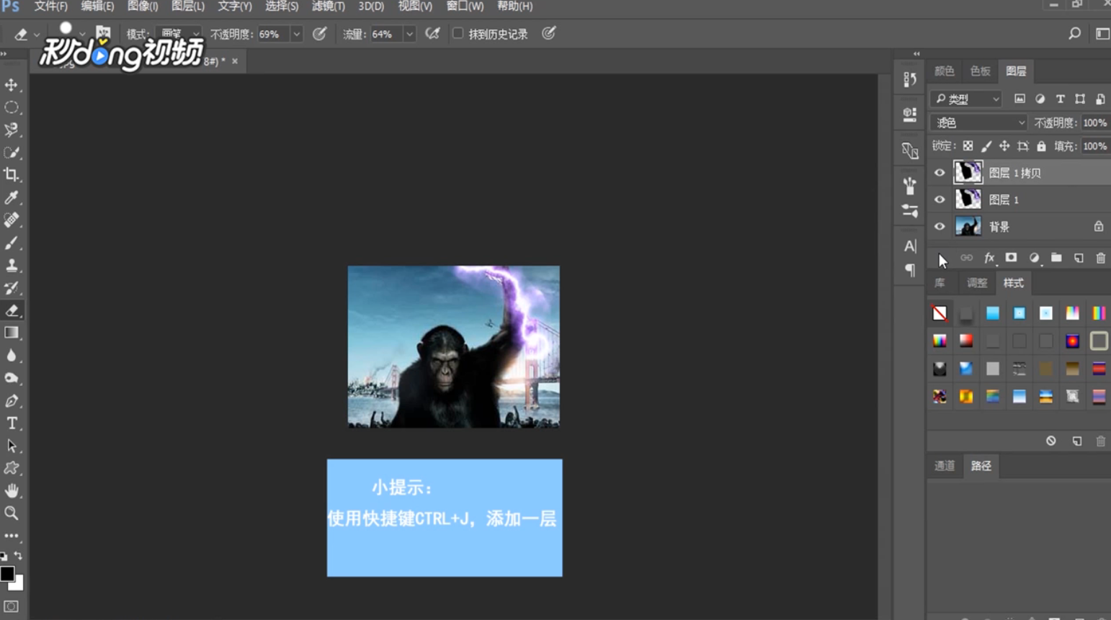Image resolution: width=1111 pixels, height=620 pixels.
Task: Select the Custom Shape tool
Action: click(x=12, y=468)
